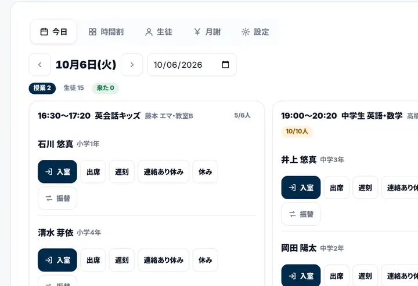This screenshot has width=418, height=286.
Task: Click the 16:30〜17:20 英会話キッズ class title
Action: 89,116
